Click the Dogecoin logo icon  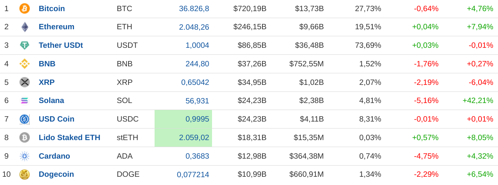tap(24, 174)
